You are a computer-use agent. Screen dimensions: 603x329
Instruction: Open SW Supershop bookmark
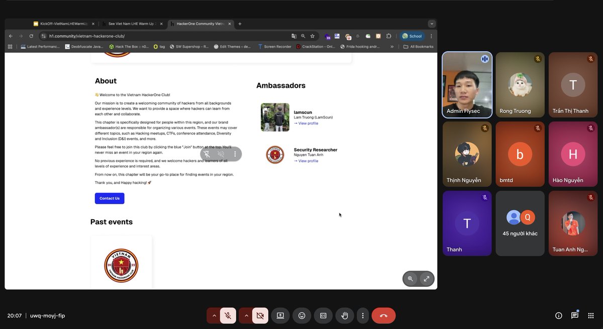pyautogui.click(x=189, y=47)
